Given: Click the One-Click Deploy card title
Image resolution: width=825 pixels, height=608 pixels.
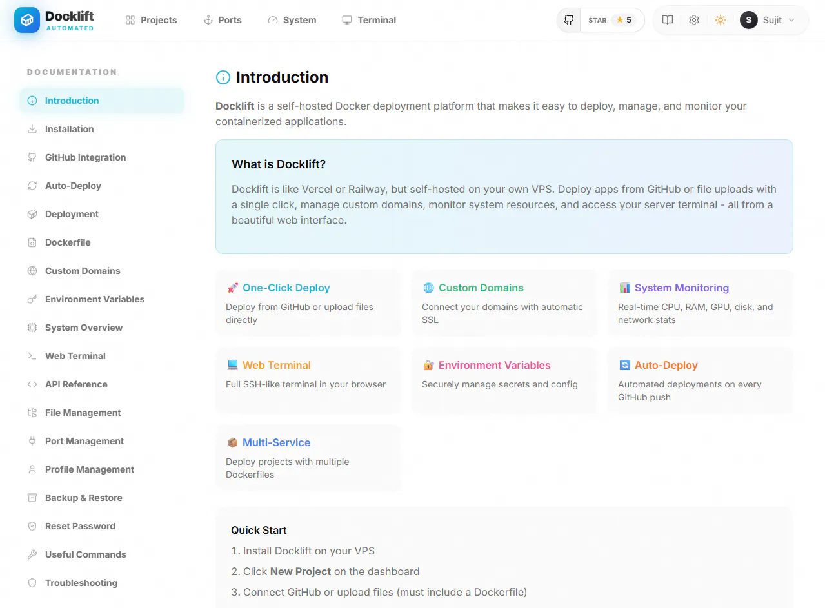Looking at the screenshot, I should [286, 288].
